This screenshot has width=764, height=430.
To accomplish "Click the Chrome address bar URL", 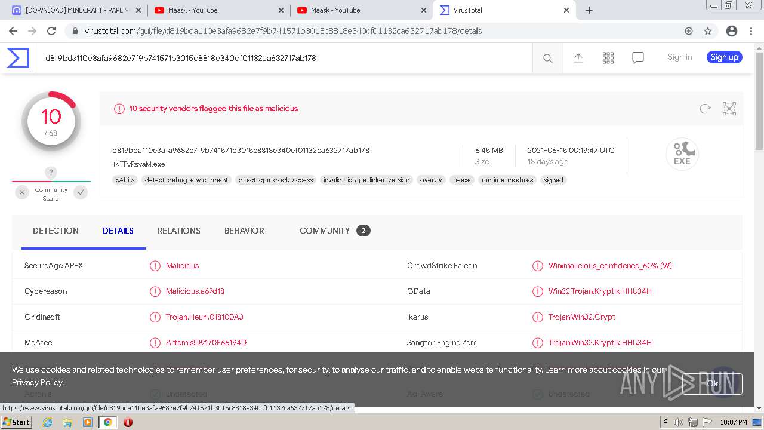I will coord(283,31).
